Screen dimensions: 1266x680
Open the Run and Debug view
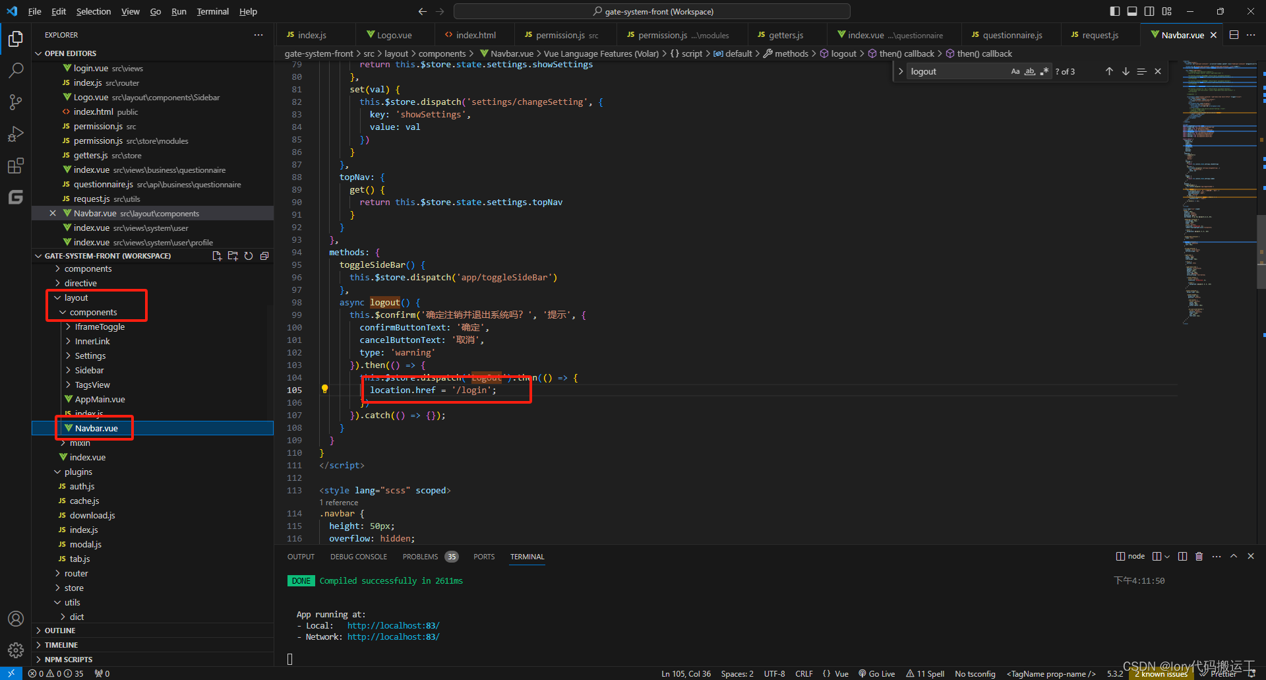coord(16,134)
